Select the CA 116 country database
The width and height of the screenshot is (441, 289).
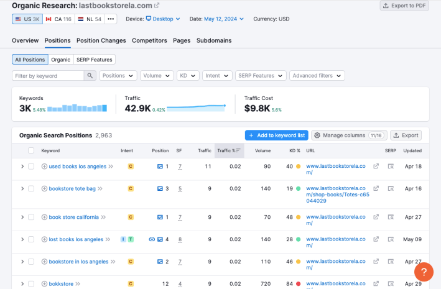59,19
